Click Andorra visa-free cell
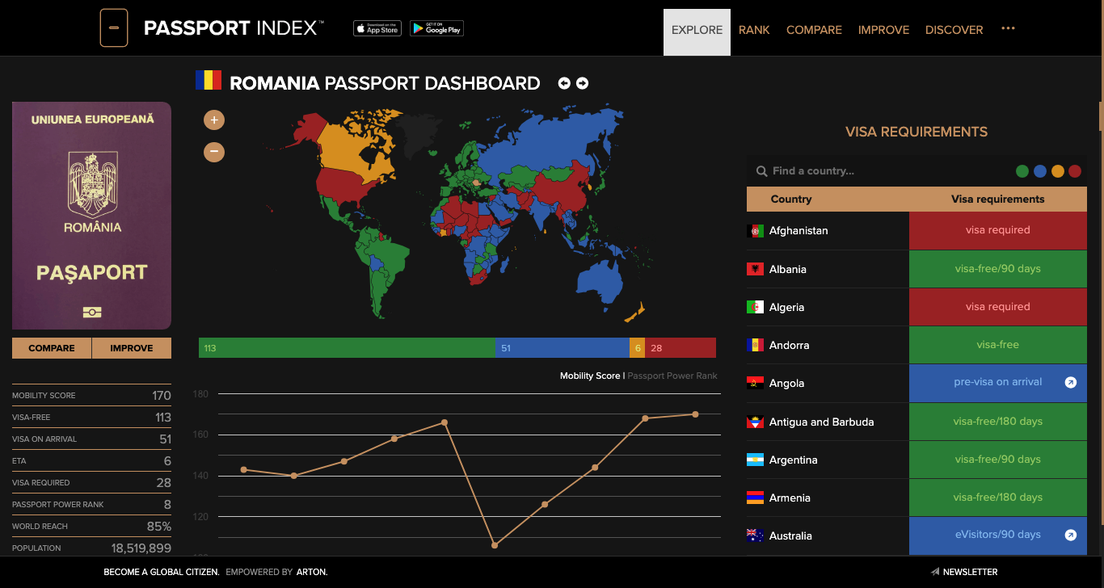The width and height of the screenshot is (1104, 588). point(998,345)
